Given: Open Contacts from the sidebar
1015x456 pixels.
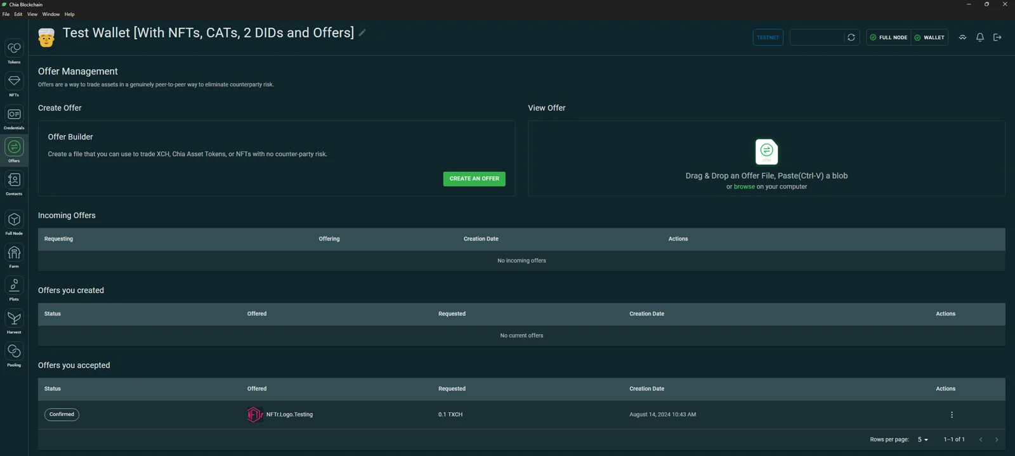Looking at the screenshot, I should tap(14, 184).
